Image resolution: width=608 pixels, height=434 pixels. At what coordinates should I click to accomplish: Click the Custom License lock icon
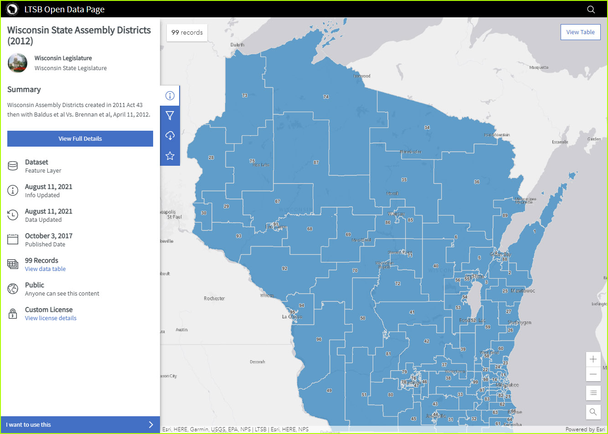coord(12,313)
